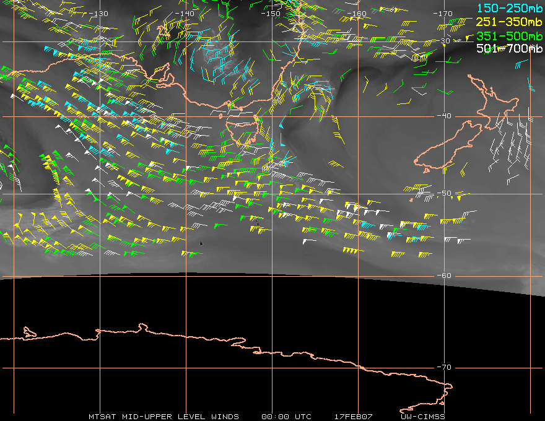Click the green 351-500mb legend entry
Viewport: 545px width, 421px height.
(x=510, y=36)
